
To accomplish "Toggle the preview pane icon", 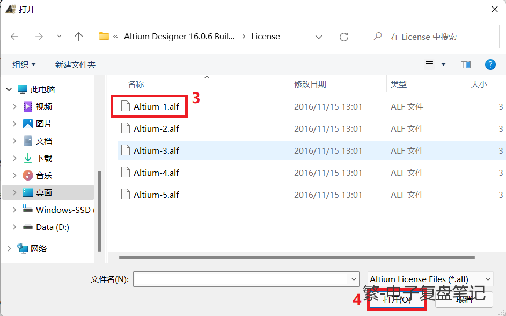I will pyautogui.click(x=466, y=64).
